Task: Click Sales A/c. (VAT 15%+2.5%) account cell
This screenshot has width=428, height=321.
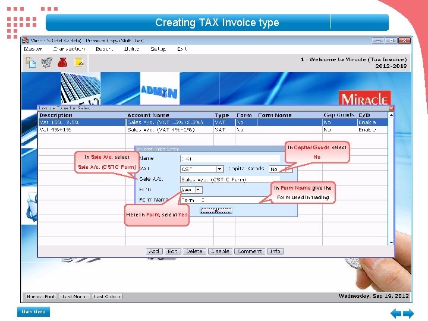Action: click(x=169, y=122)
